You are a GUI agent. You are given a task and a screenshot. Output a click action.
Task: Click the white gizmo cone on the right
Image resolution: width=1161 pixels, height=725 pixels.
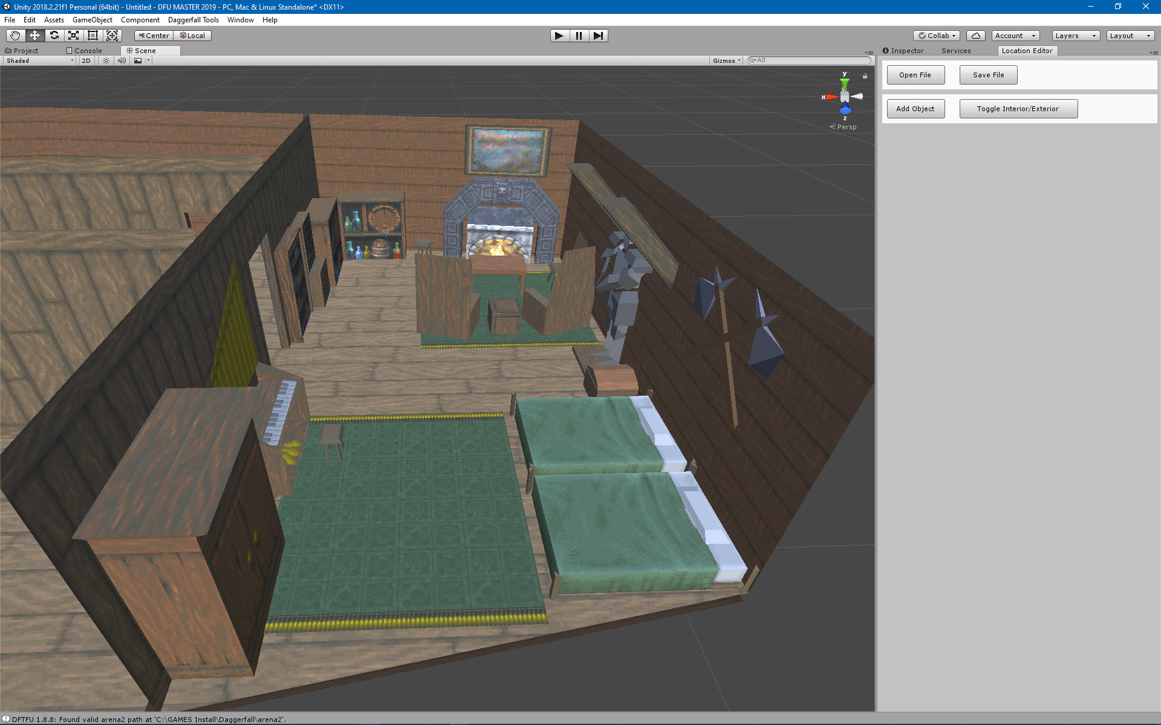click(x=857, y=97)
